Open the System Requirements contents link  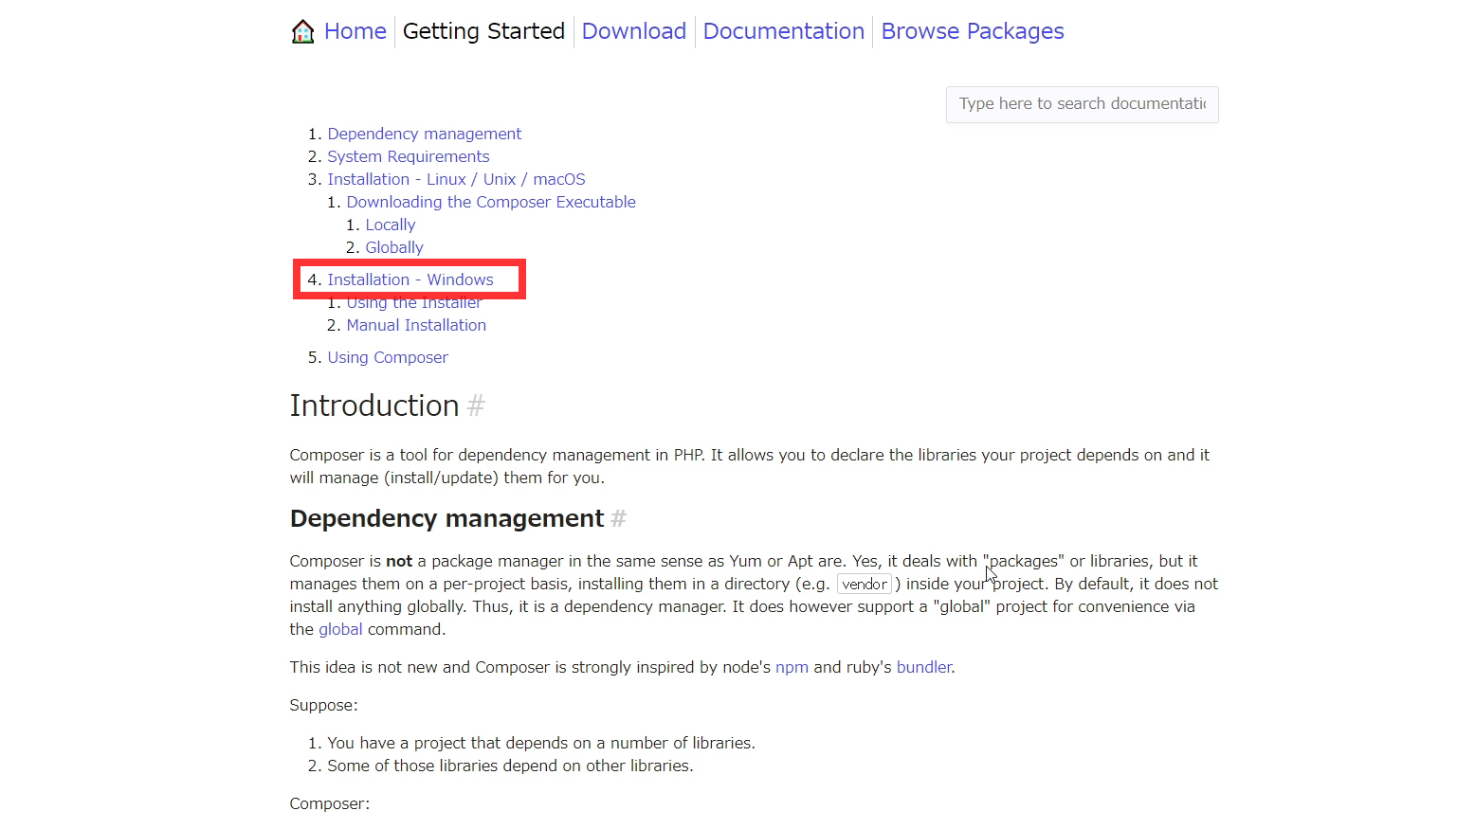409,156
